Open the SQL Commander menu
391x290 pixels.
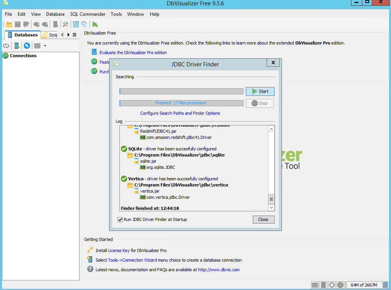point(88,14)
